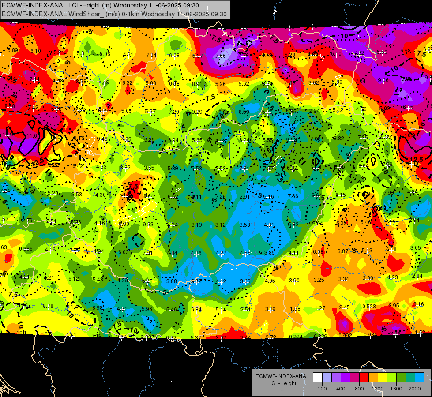The height and width of the screenshot is (397, 432).
Task: Click the map value '5.89'
Action: [13, 50]
